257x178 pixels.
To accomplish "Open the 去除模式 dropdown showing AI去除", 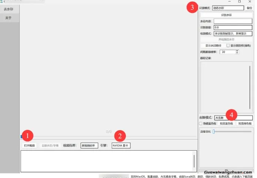I will click(233, 118).
